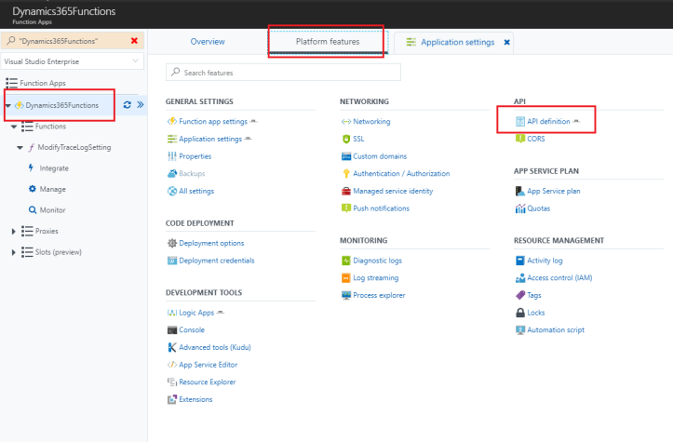Collapse the ModifyTraceLogSetting function node

20,147
